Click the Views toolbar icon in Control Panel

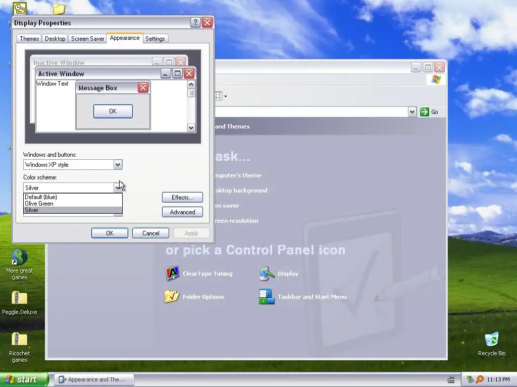click(x=218, y=96)
